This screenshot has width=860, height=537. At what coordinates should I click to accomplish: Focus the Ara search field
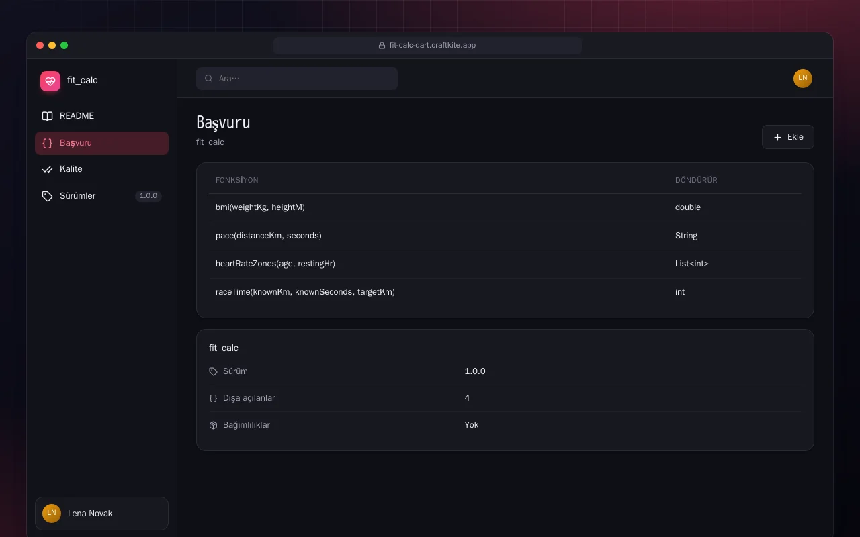click(297, 79)
